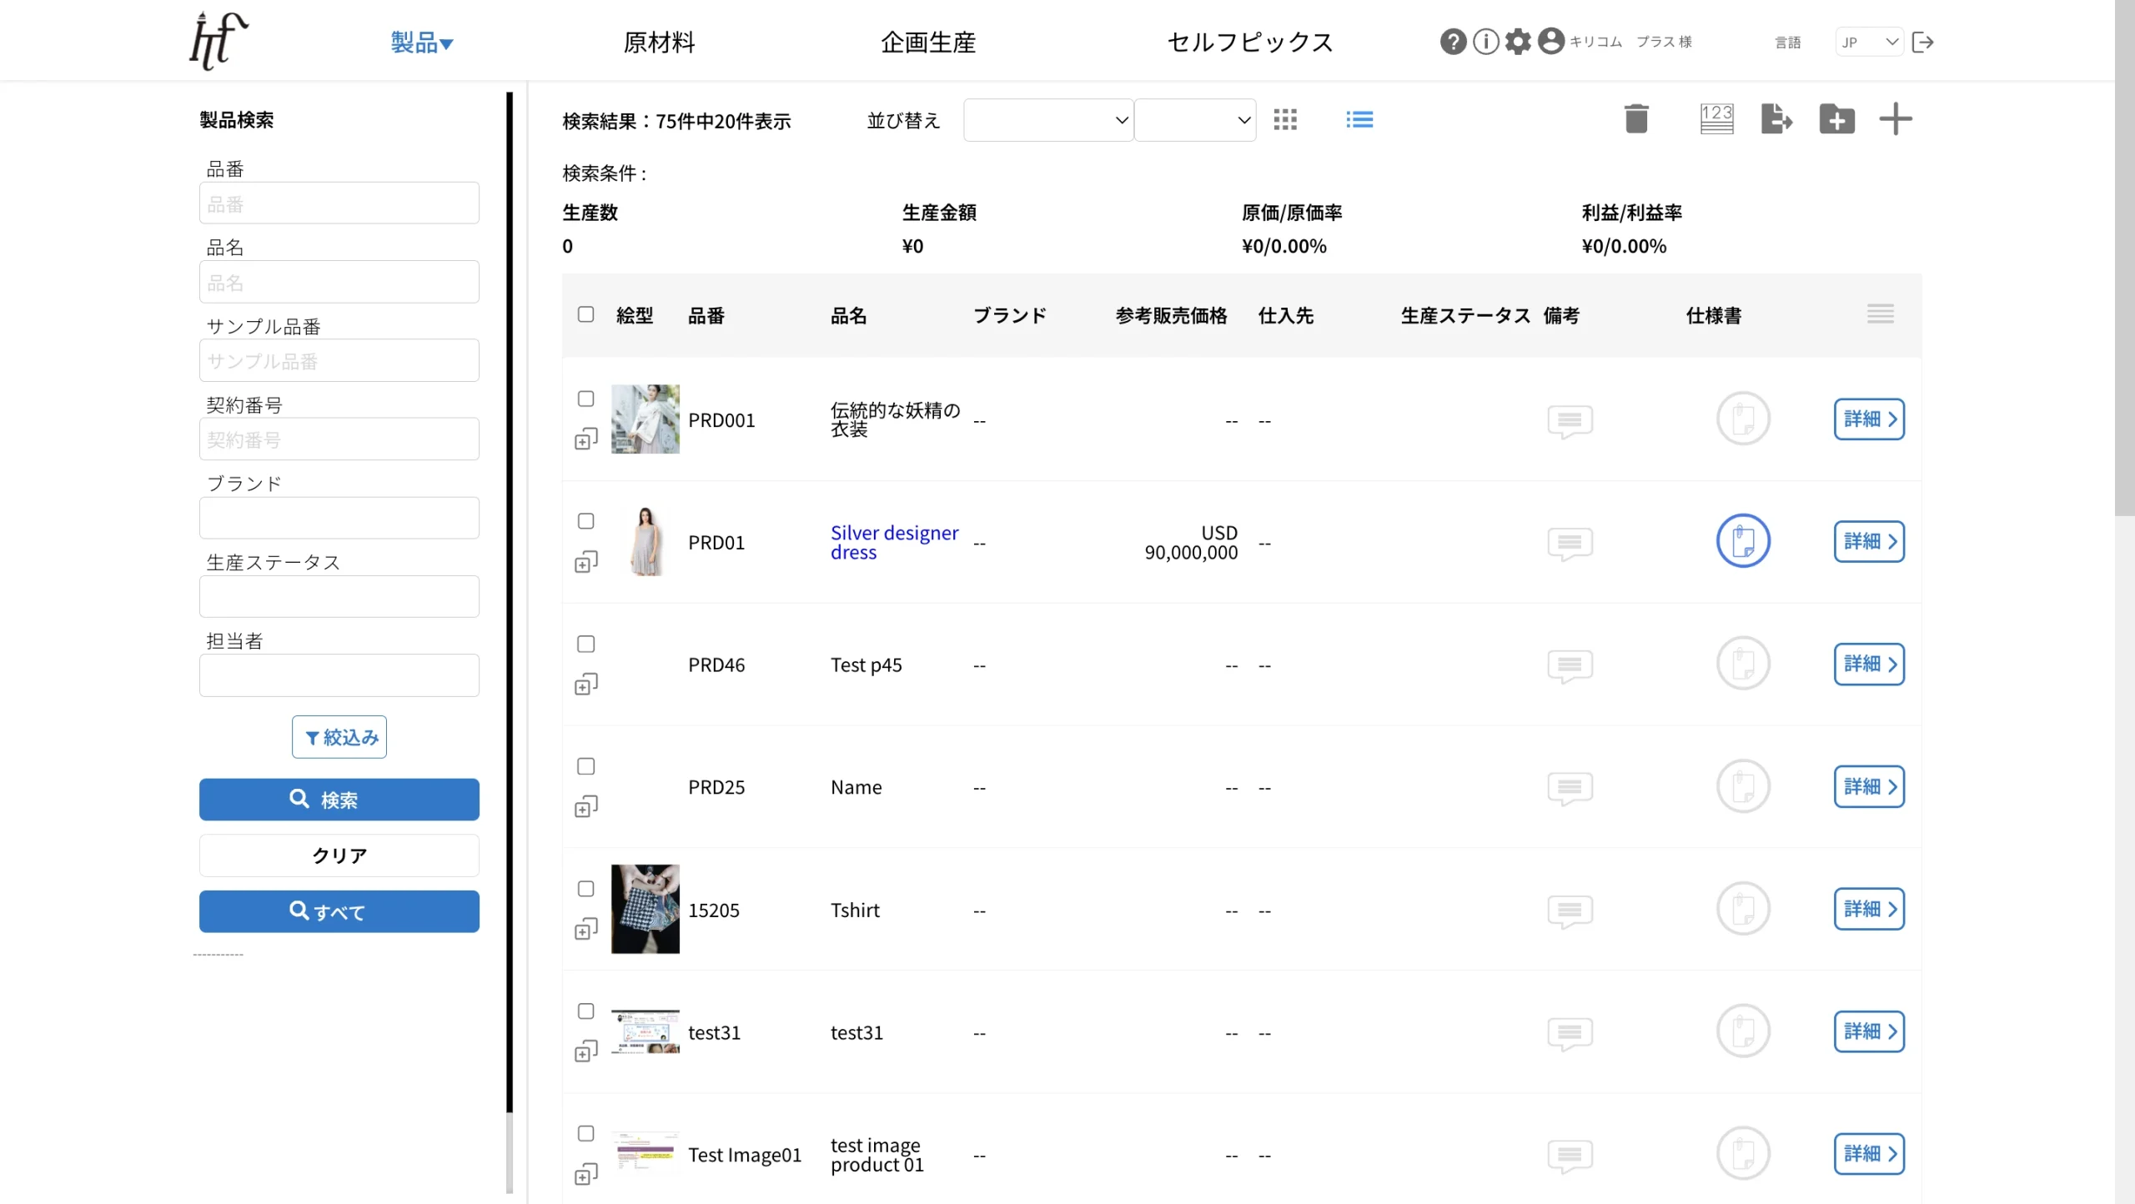Open 詳細 for PRD001
This screenshot has width=2135, height=1204.
point(1869,419)
